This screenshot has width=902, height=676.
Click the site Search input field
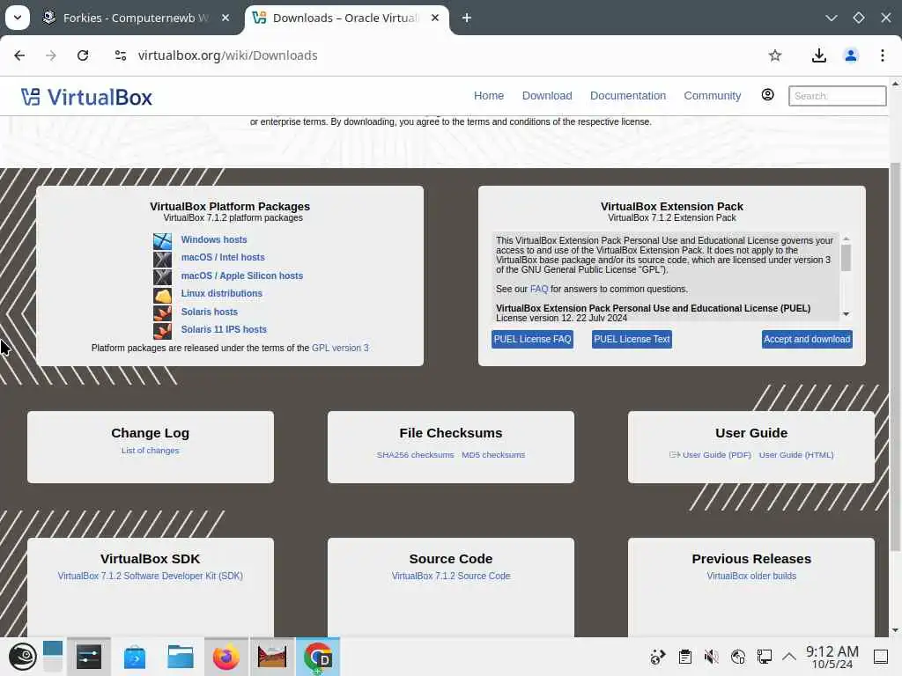coord(837,96)
